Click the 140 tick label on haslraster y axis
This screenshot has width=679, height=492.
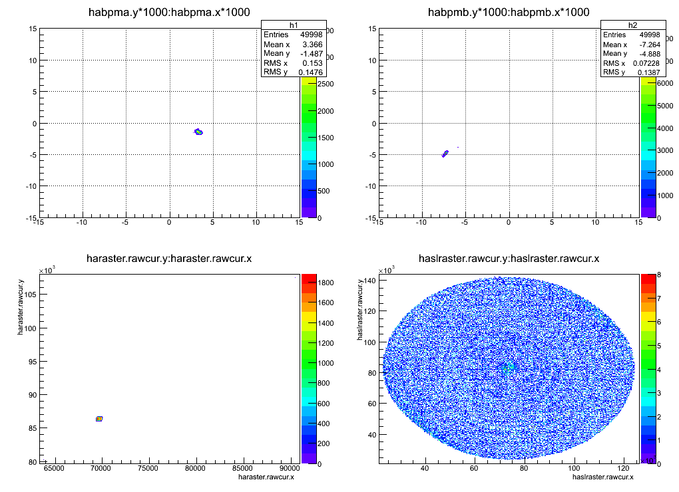371,280
